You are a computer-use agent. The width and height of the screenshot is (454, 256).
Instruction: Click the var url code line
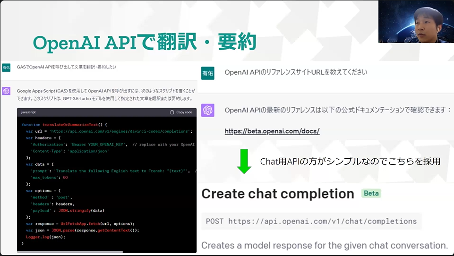(109, 131)
